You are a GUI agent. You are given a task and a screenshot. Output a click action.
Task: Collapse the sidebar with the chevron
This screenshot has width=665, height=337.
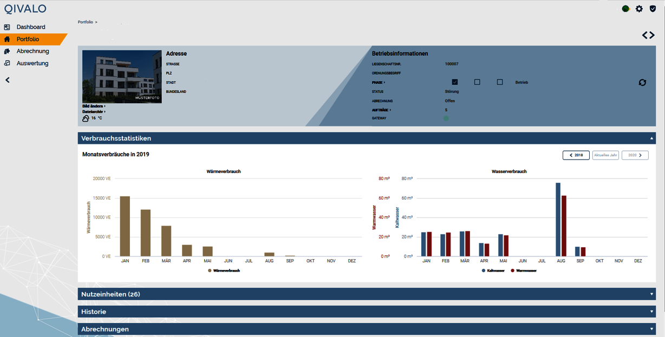click(x=7, y=80)
